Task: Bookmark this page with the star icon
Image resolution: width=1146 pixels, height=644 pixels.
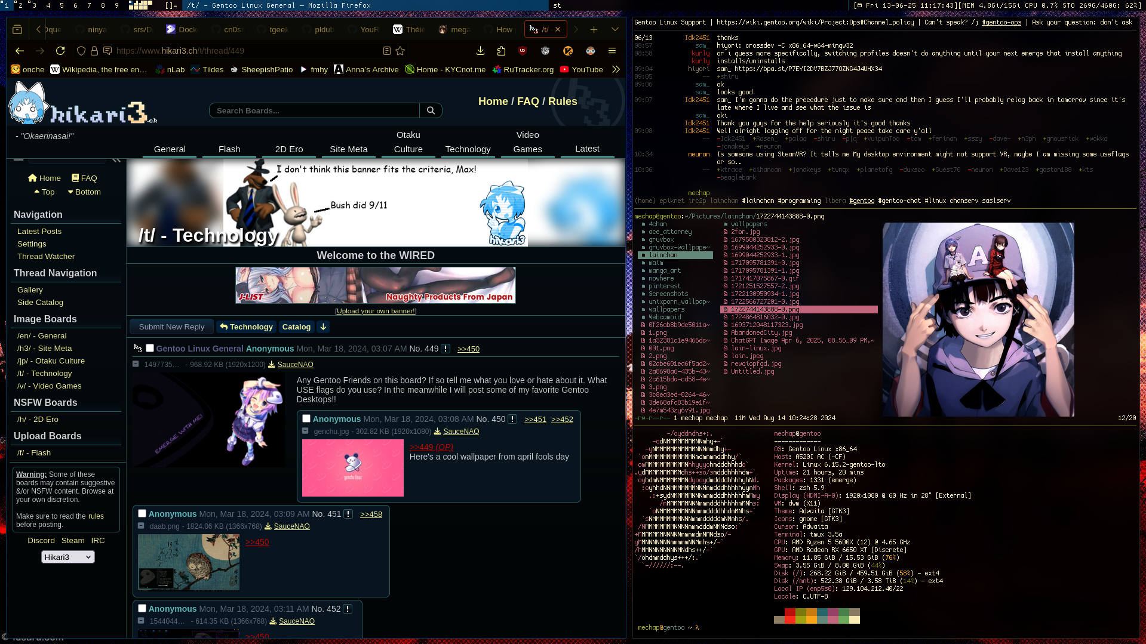Action: point(400,51)
